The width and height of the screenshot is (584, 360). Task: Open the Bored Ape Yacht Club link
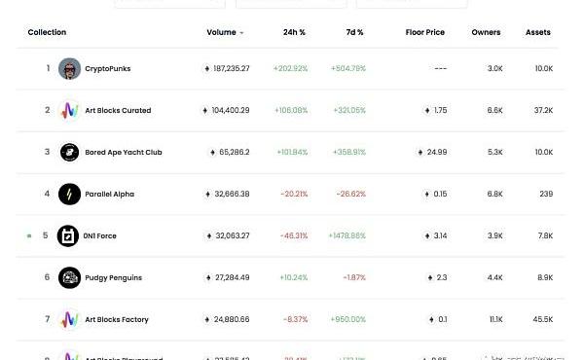(x=124, y=152)
